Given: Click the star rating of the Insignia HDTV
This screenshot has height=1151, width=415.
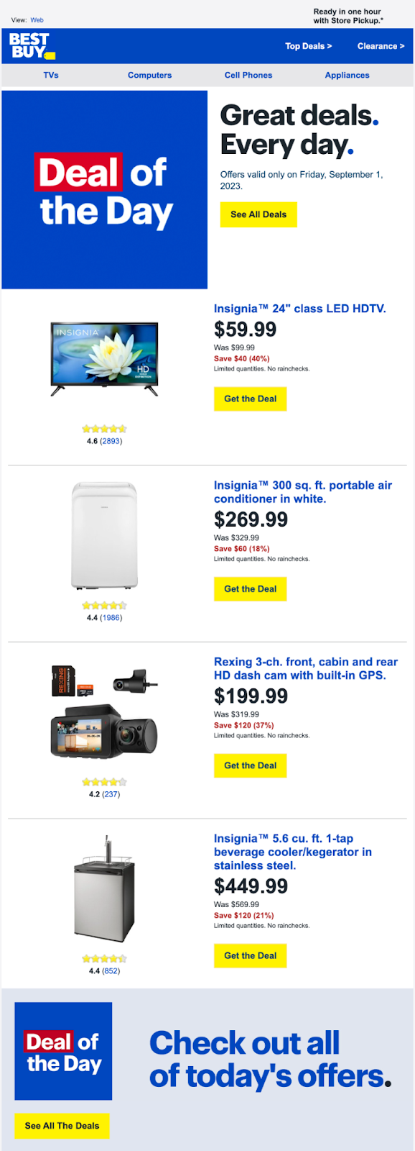Looking at the screenshot, I should 105,428.
